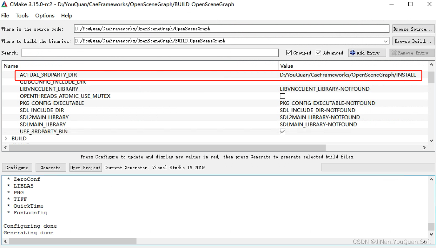The width and height of the screenshot is (436, 248).
Task: Select the SDL_INCLUDE_DIR-NOTFOUND value
Action: (318, 110)
